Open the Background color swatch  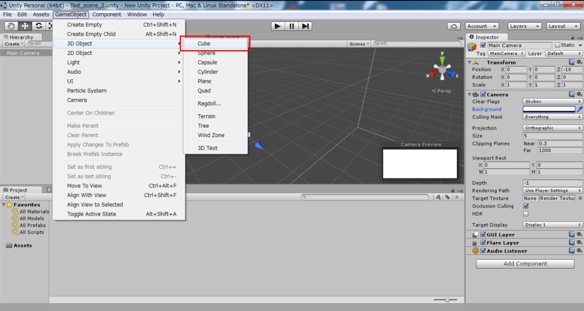(549, 109)
